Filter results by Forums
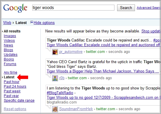Image resolution: width=161 pixels, height=114 pixels. click(x=10, y=64)
